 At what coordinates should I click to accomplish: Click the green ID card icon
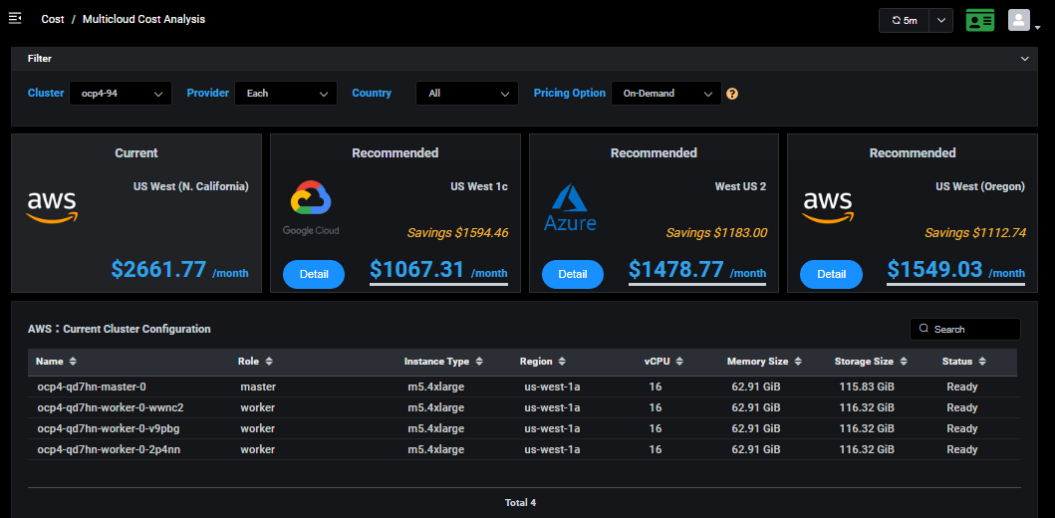(x=980, y=20)
